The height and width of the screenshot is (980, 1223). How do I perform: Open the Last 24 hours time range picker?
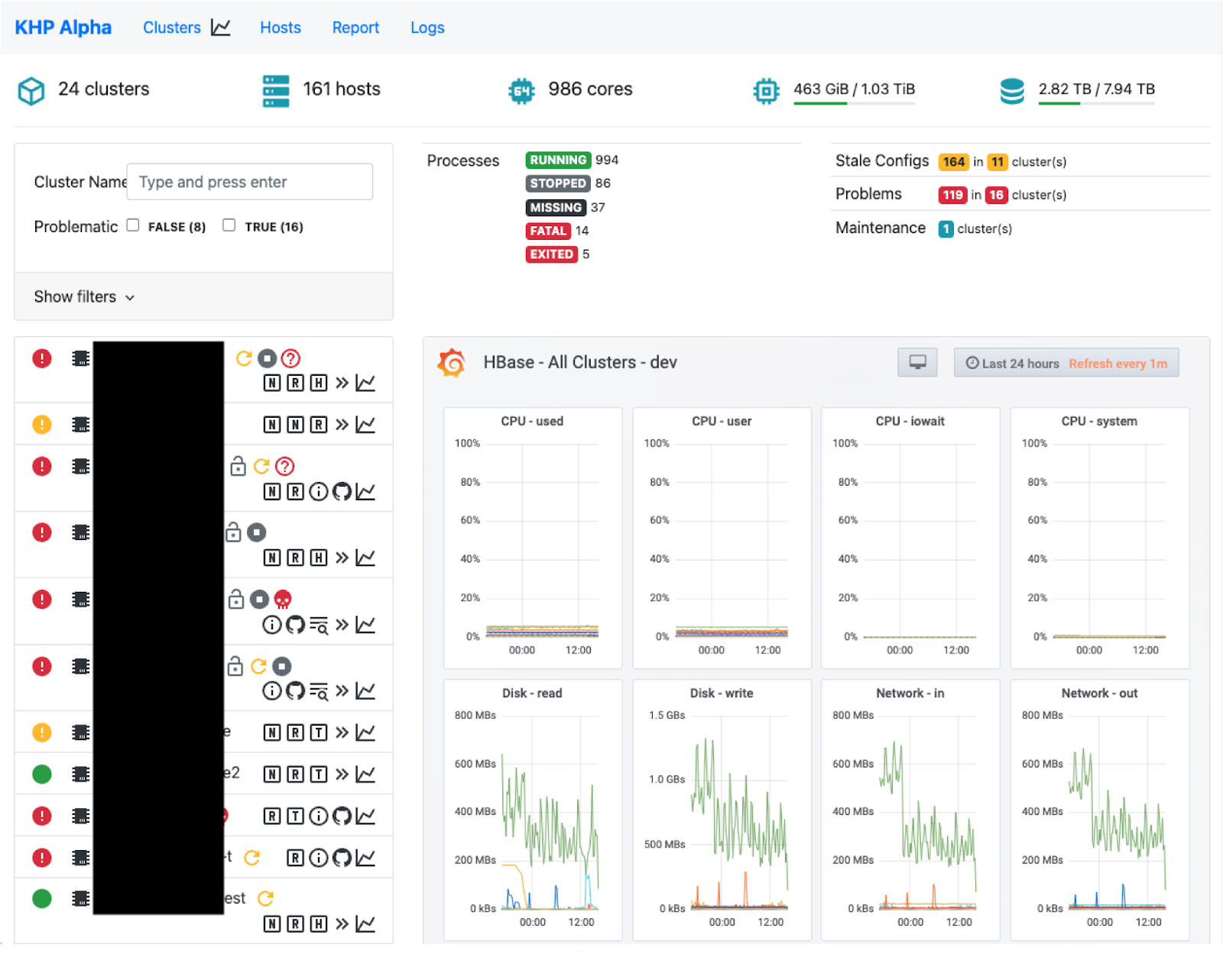coord(1066,363)
